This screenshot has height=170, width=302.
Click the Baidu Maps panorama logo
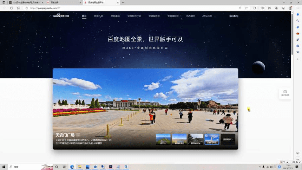click(x=61, y=16)
